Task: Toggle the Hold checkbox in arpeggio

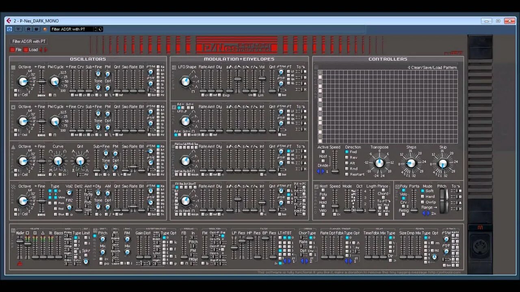Action: [x=323, y=206]
